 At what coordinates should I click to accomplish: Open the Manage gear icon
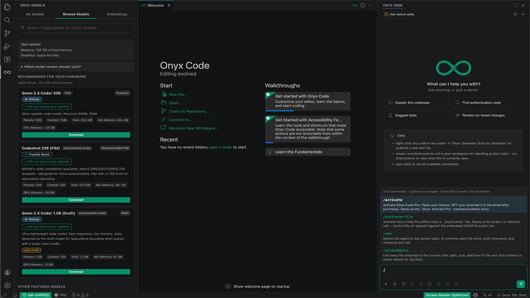[7, 285]
